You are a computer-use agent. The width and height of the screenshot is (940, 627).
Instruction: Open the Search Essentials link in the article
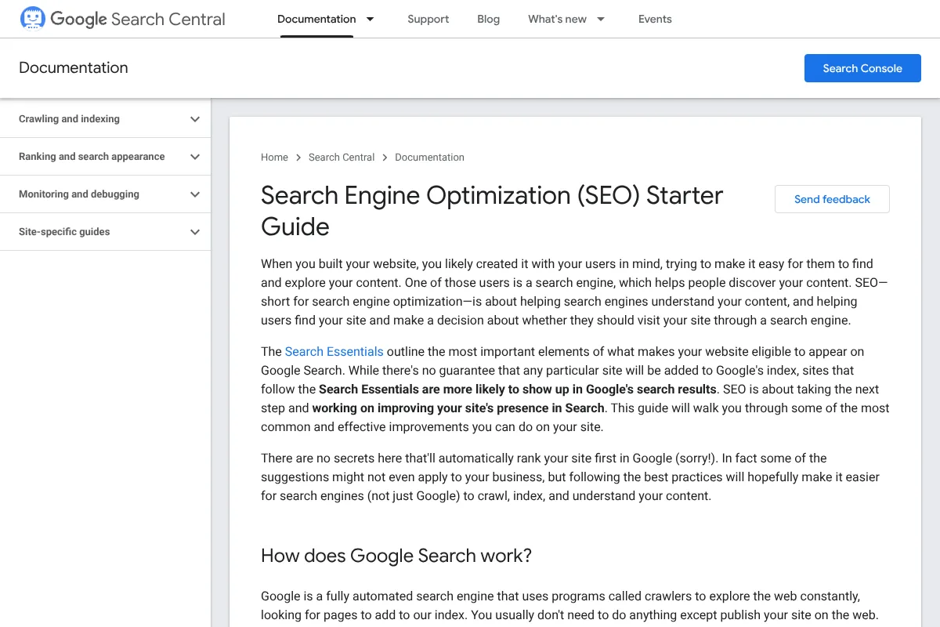tap(334, 352)
